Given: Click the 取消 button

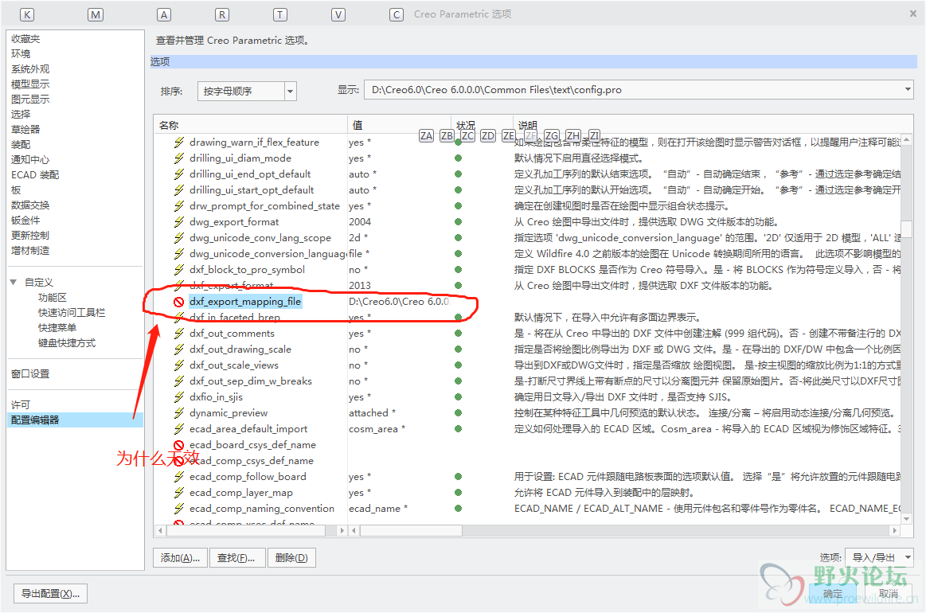Looking at the screenshot, I should tap(889, 594).
